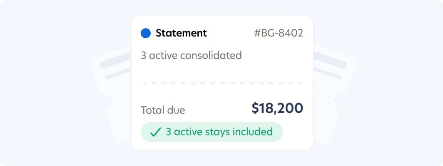The height and width of the screenshot is (166, 443).
Task: Click the green checkmark icon in badge
Action: coord(155,132)
